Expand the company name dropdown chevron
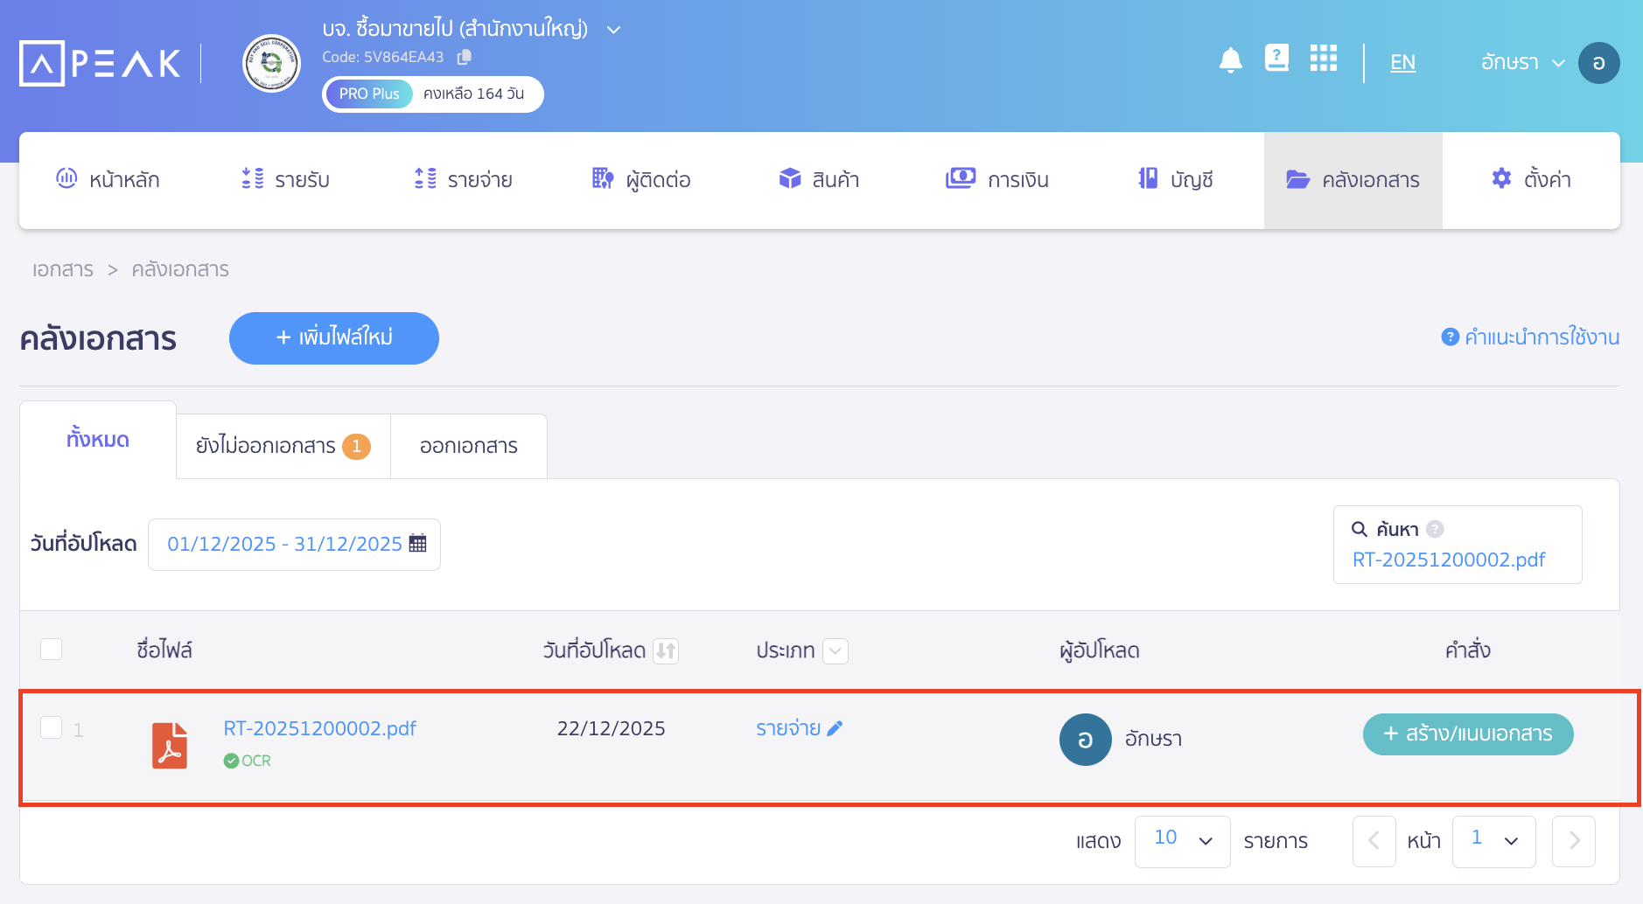 614,30
